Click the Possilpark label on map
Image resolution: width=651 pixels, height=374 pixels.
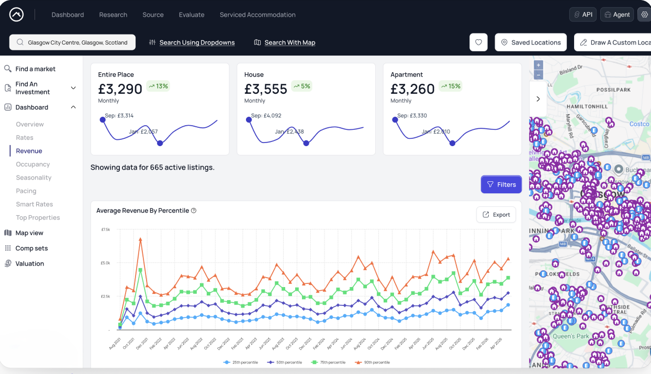click(x=614, y=90)
